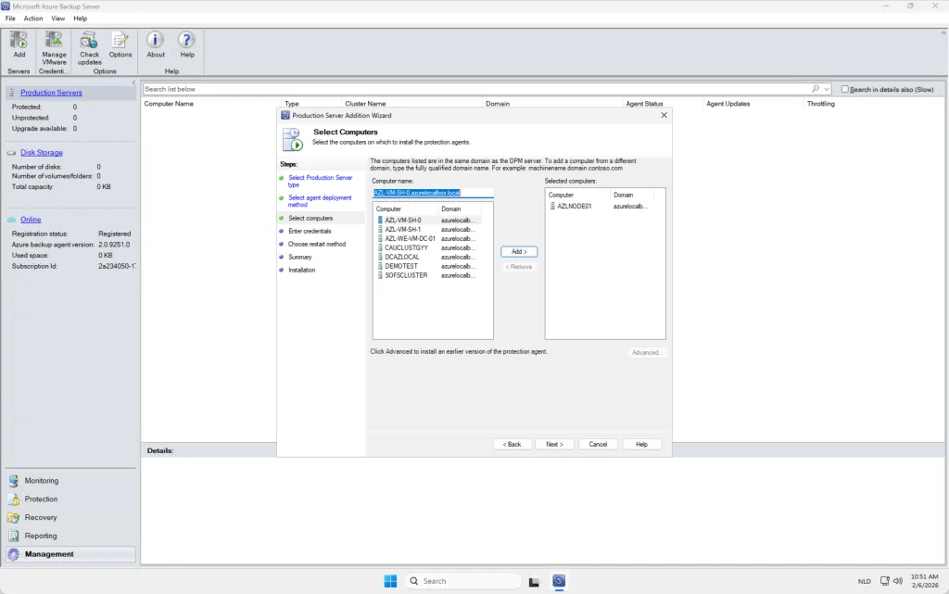Open the Action menu
The width and height of the screenshot is (949, 594).
tap(33, 19)
